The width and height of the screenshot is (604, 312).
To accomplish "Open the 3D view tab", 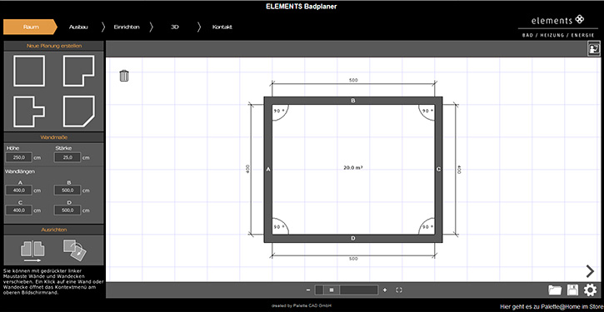I will pyautogui.click(x=175, y=27).
